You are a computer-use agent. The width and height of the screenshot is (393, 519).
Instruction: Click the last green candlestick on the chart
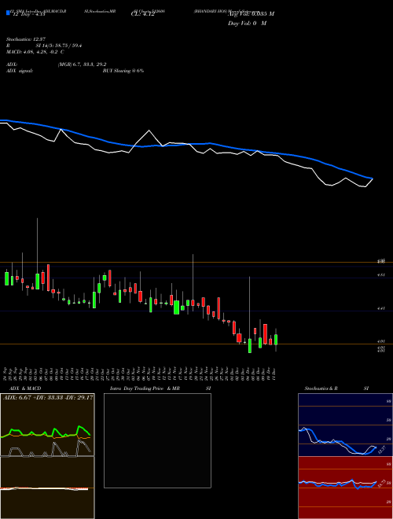pos(276,340)
